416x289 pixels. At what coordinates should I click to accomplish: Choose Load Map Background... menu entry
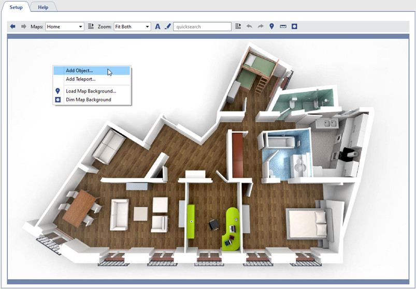pyautogui.click(x=91, y=91)
